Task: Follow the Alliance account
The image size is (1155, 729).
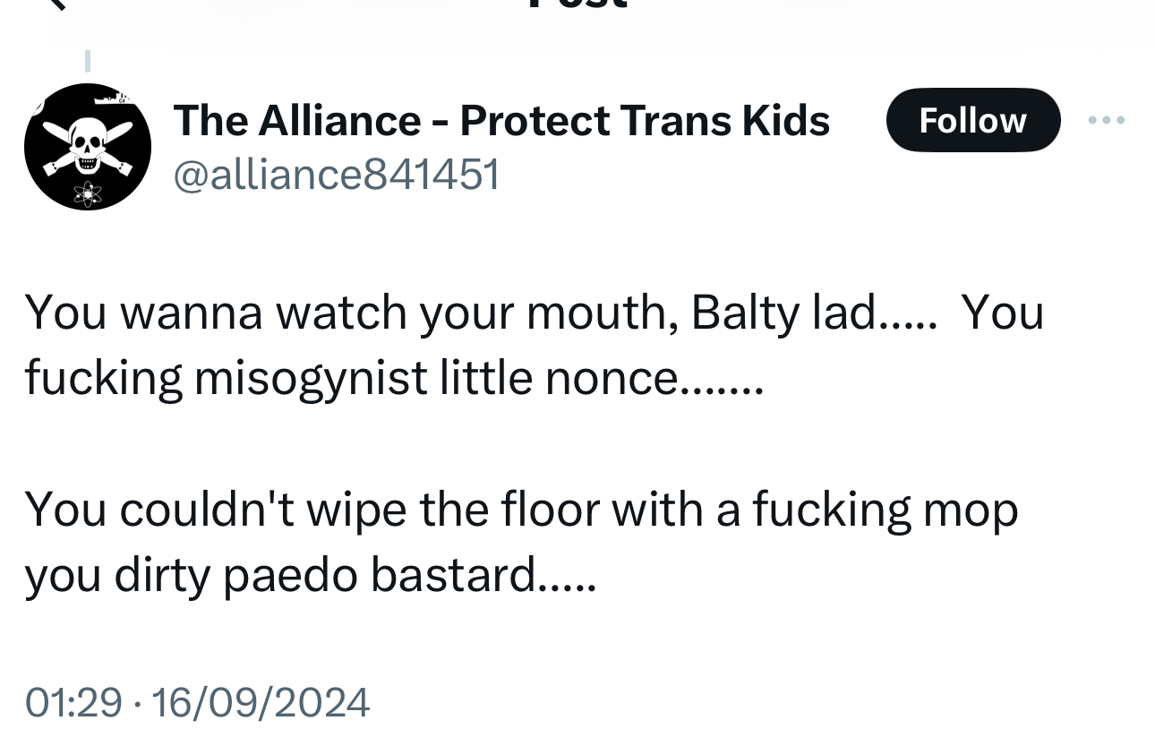Action: pyautogui.click(x=972, y=120)
